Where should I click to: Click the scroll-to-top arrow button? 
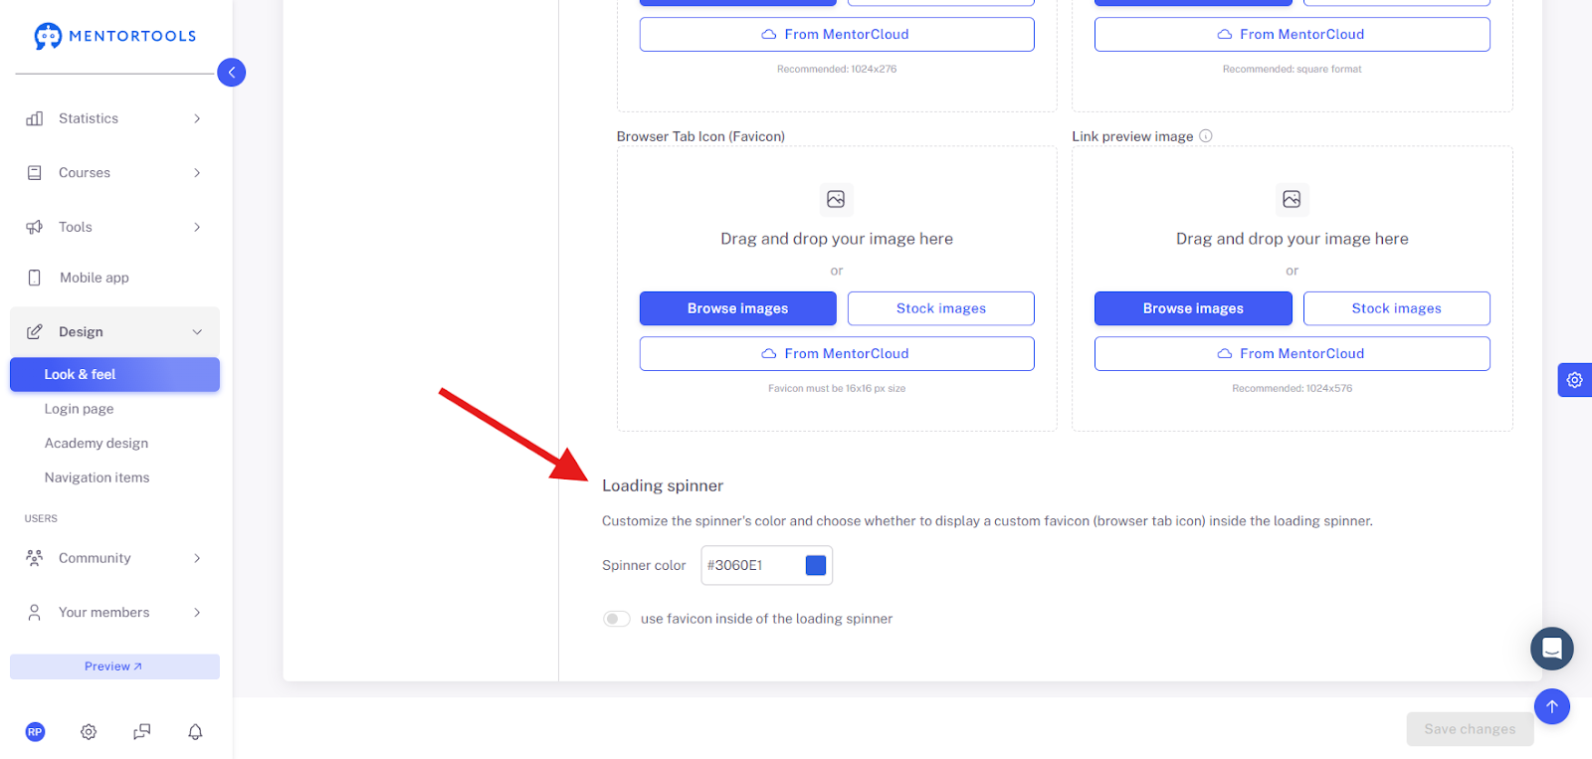(1551, 706)
